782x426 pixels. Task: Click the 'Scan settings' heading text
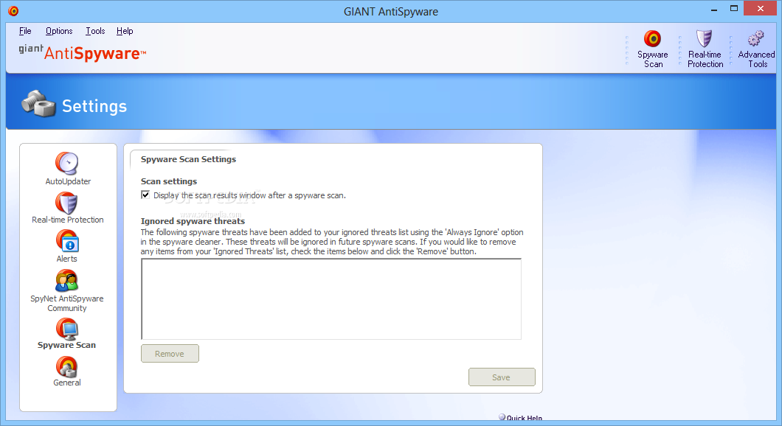pos(168,181)
